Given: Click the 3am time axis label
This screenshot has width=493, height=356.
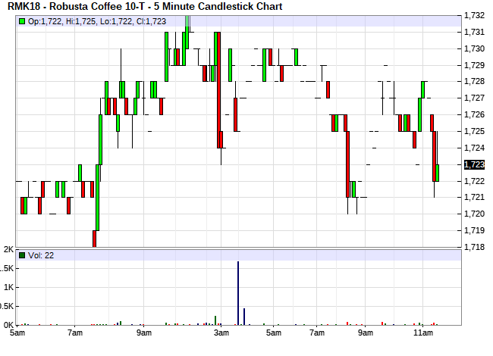Looking at the screenshot, I should point(221,333).
